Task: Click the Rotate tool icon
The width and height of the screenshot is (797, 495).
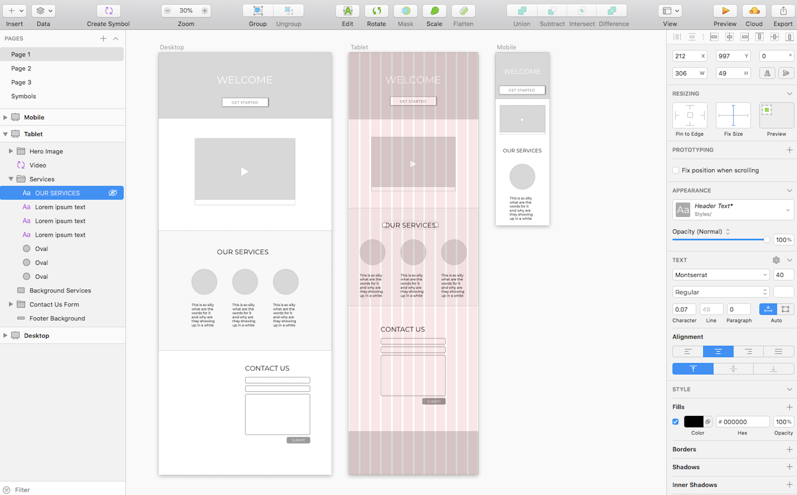Action: pos(376,11)
